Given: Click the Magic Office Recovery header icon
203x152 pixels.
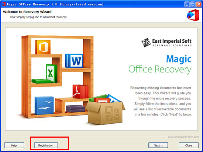Looking at the screenshot, I should coord(193,15).
